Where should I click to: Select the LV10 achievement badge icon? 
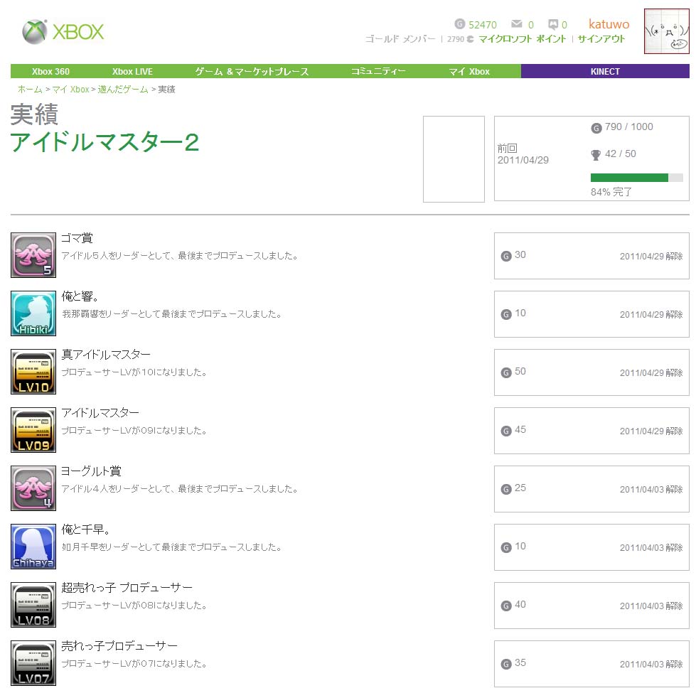point(33,372)
